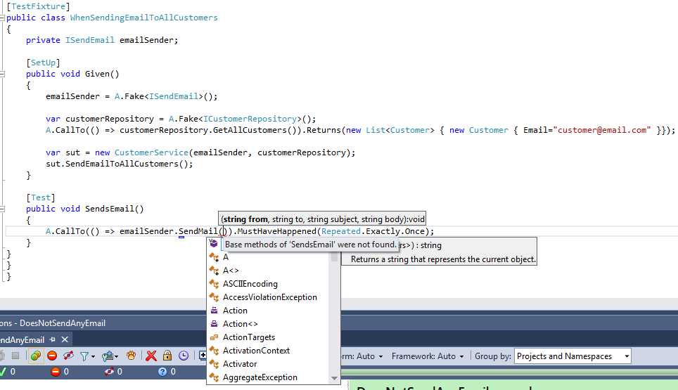Click the red X remove tests icon
678x390 pixels.
(151, 356)
